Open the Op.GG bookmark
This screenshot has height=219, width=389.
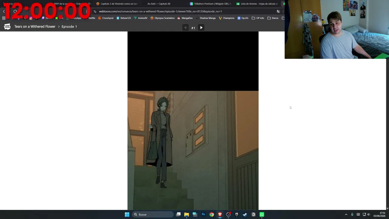[243, 18]
